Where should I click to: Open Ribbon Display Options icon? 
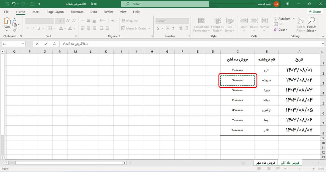[288, 4]
